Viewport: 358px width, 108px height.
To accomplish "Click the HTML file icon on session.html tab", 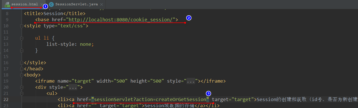I will point(7,4).
